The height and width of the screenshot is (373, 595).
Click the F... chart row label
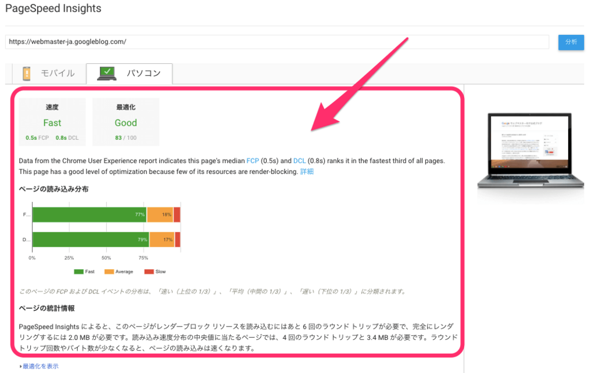[27, 215]
